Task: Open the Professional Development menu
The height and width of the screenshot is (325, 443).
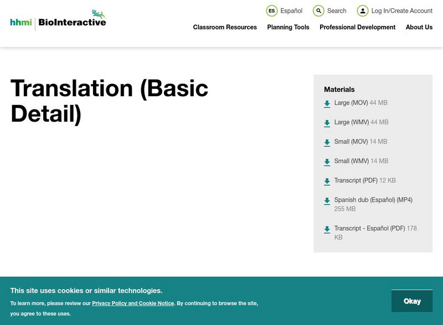Action: [358, 27]
